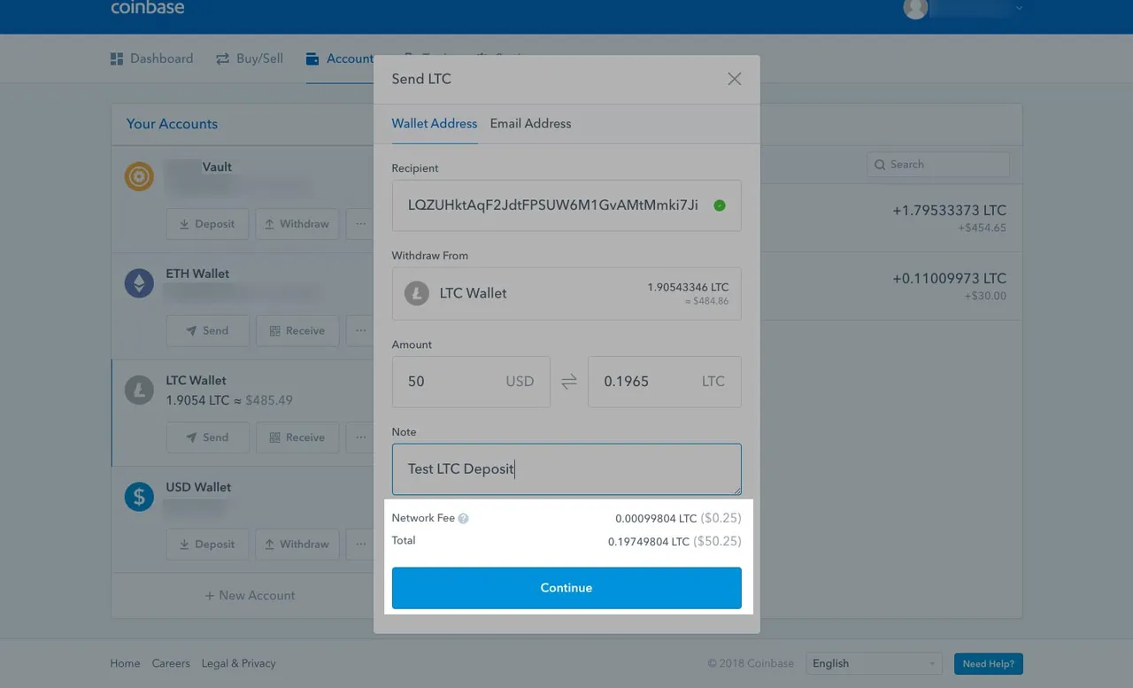Open the Legal & Privacy footer link
Screen dimensions: 1133x688
tap(238, 664)
